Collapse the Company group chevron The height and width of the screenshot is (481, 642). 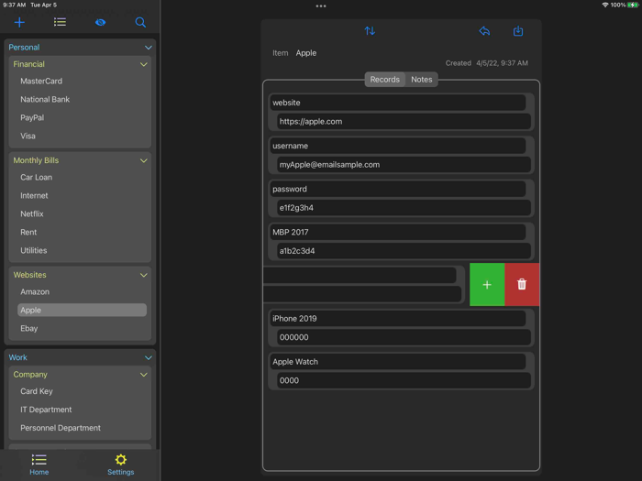click(x=144, y=375)
